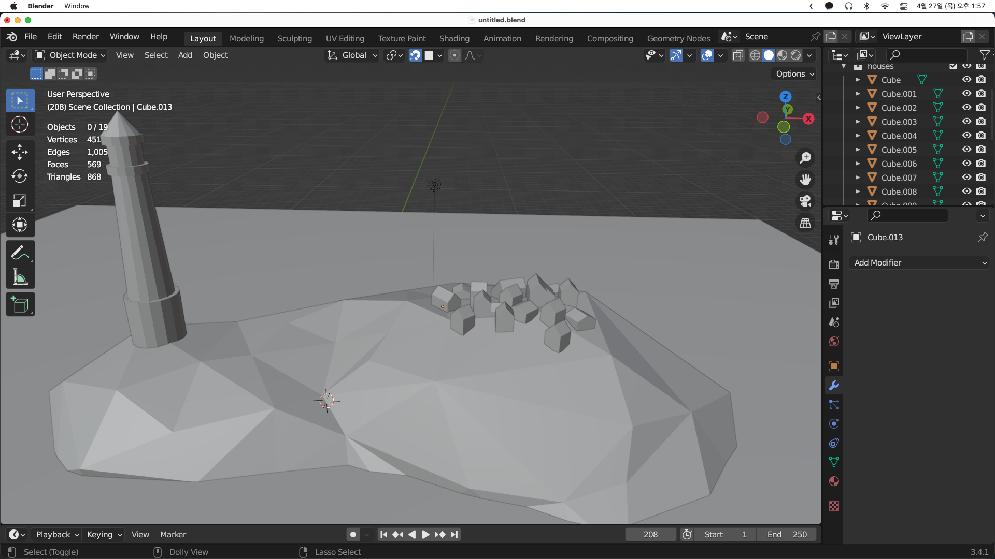Select the Select Box tool
Screen dimensions: 995x559
pos(20,100)
